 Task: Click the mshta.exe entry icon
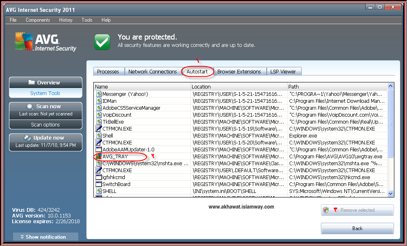pos(99,163)
